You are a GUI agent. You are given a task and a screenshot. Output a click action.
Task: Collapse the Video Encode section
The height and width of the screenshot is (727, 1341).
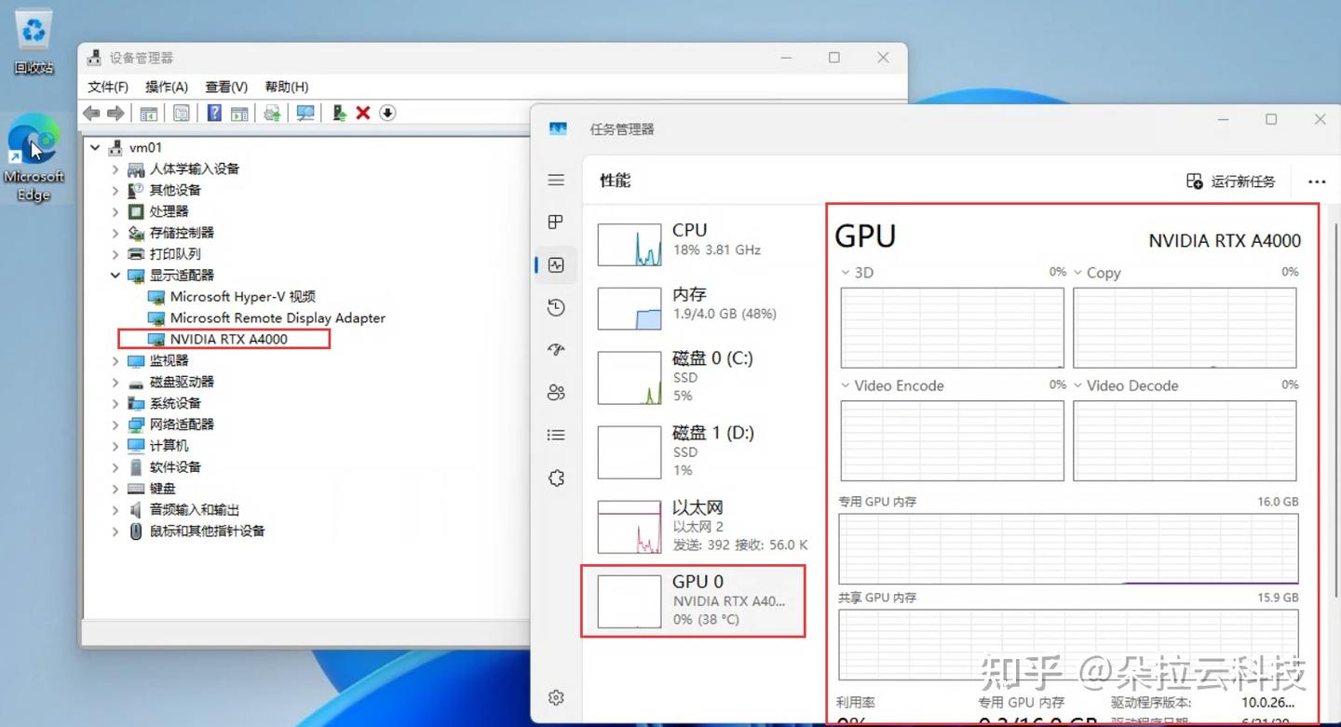pos(847,385)
